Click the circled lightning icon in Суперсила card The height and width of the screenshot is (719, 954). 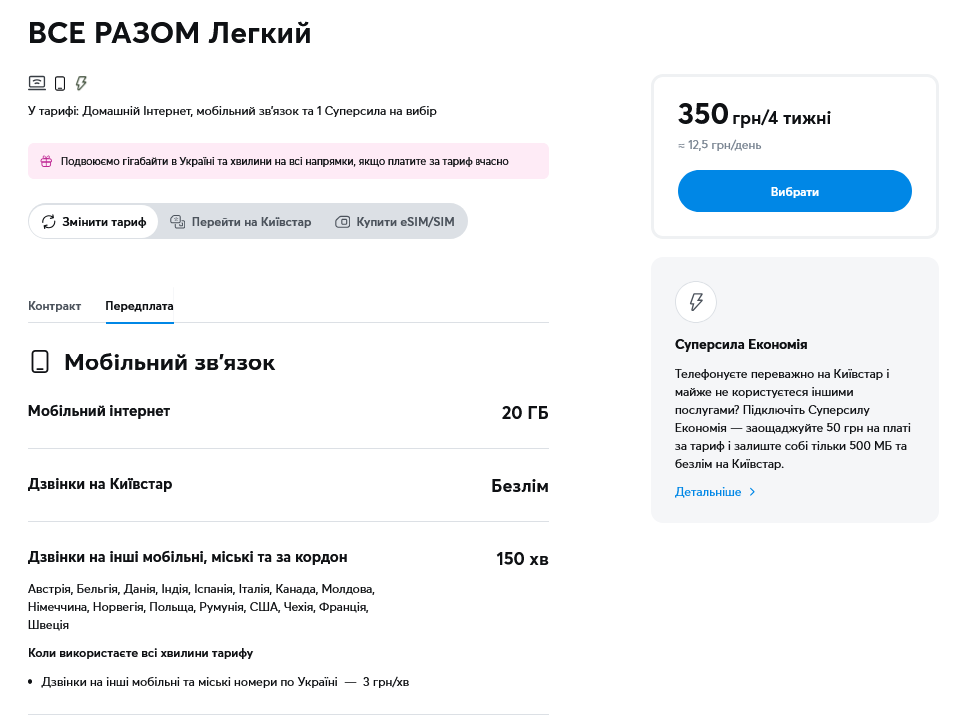click(696, 301)
